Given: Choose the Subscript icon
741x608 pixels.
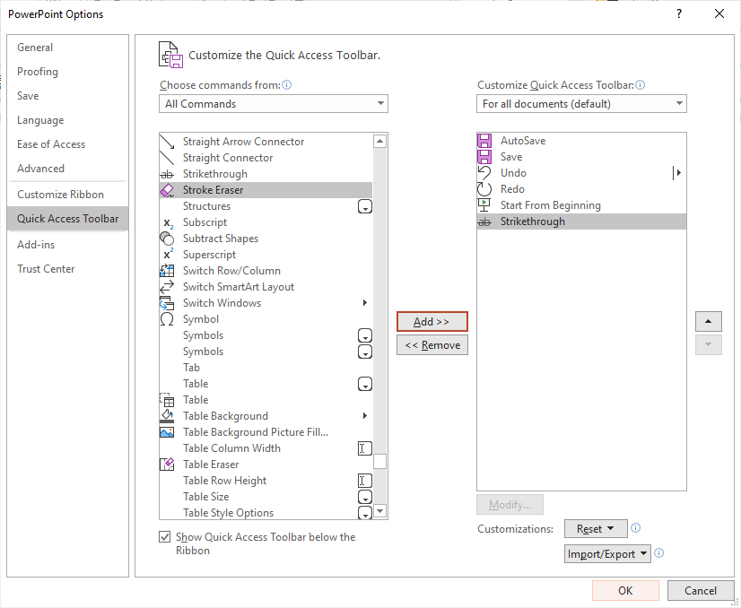Looking at the screenshot, I should [169, 223].
